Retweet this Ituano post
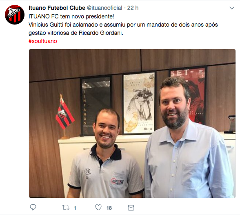 pyautogui.click(x=66, y=208)
